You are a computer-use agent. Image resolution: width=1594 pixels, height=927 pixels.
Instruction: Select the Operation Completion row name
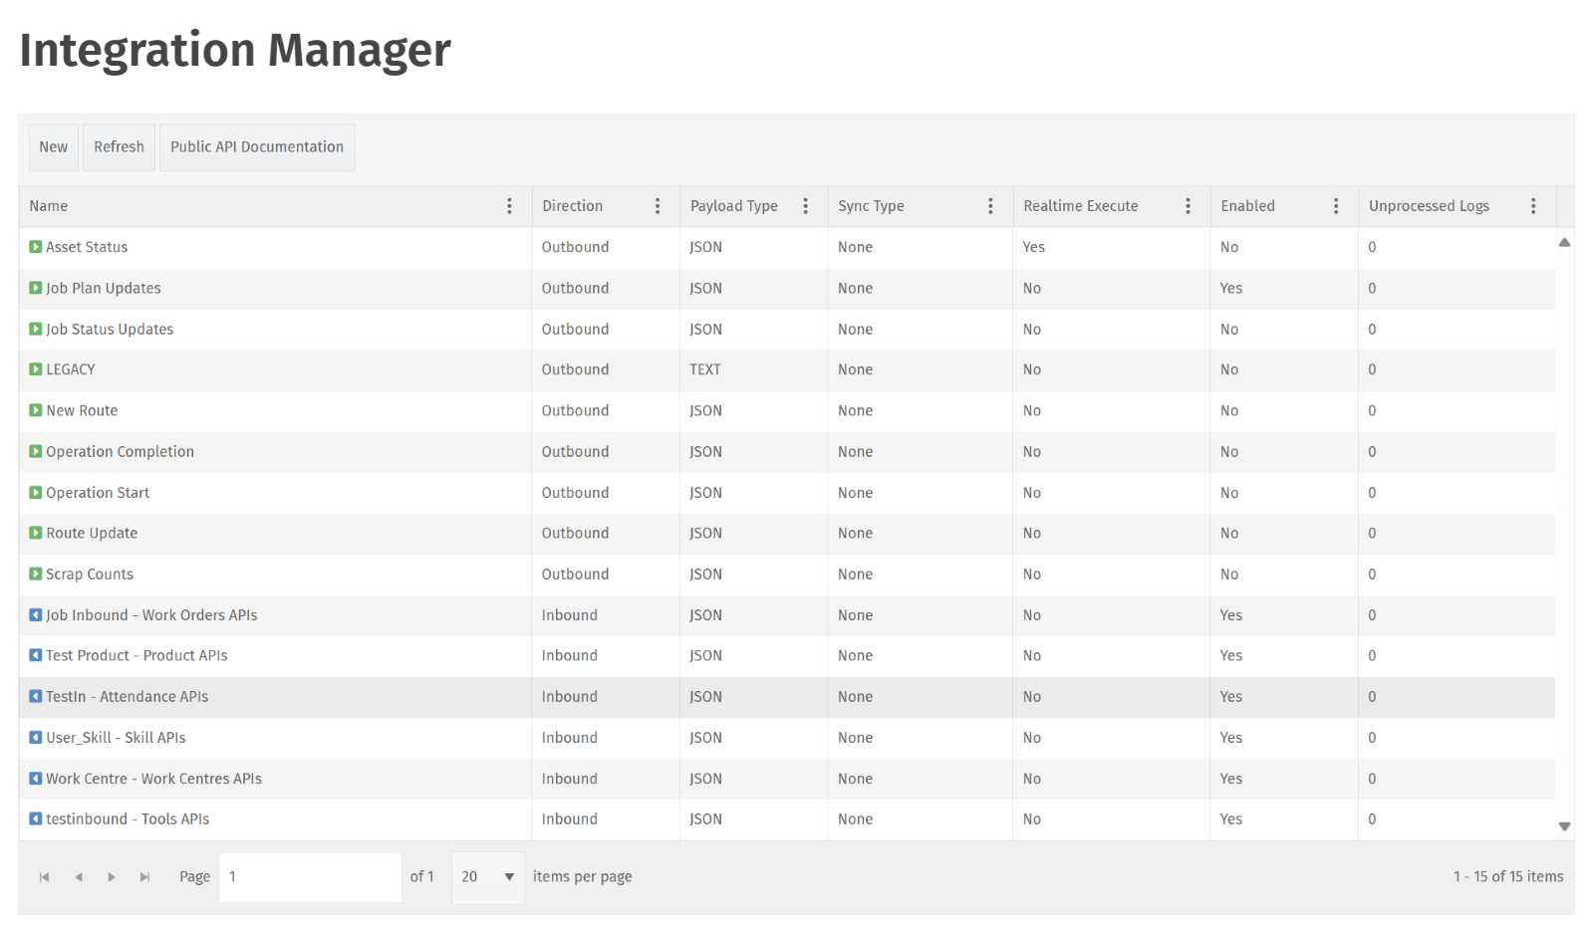[120, 451]
